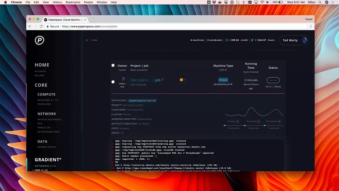Open the History menu
The height and width of the screenshot is (191, 339).
click(x=57, y=2)
